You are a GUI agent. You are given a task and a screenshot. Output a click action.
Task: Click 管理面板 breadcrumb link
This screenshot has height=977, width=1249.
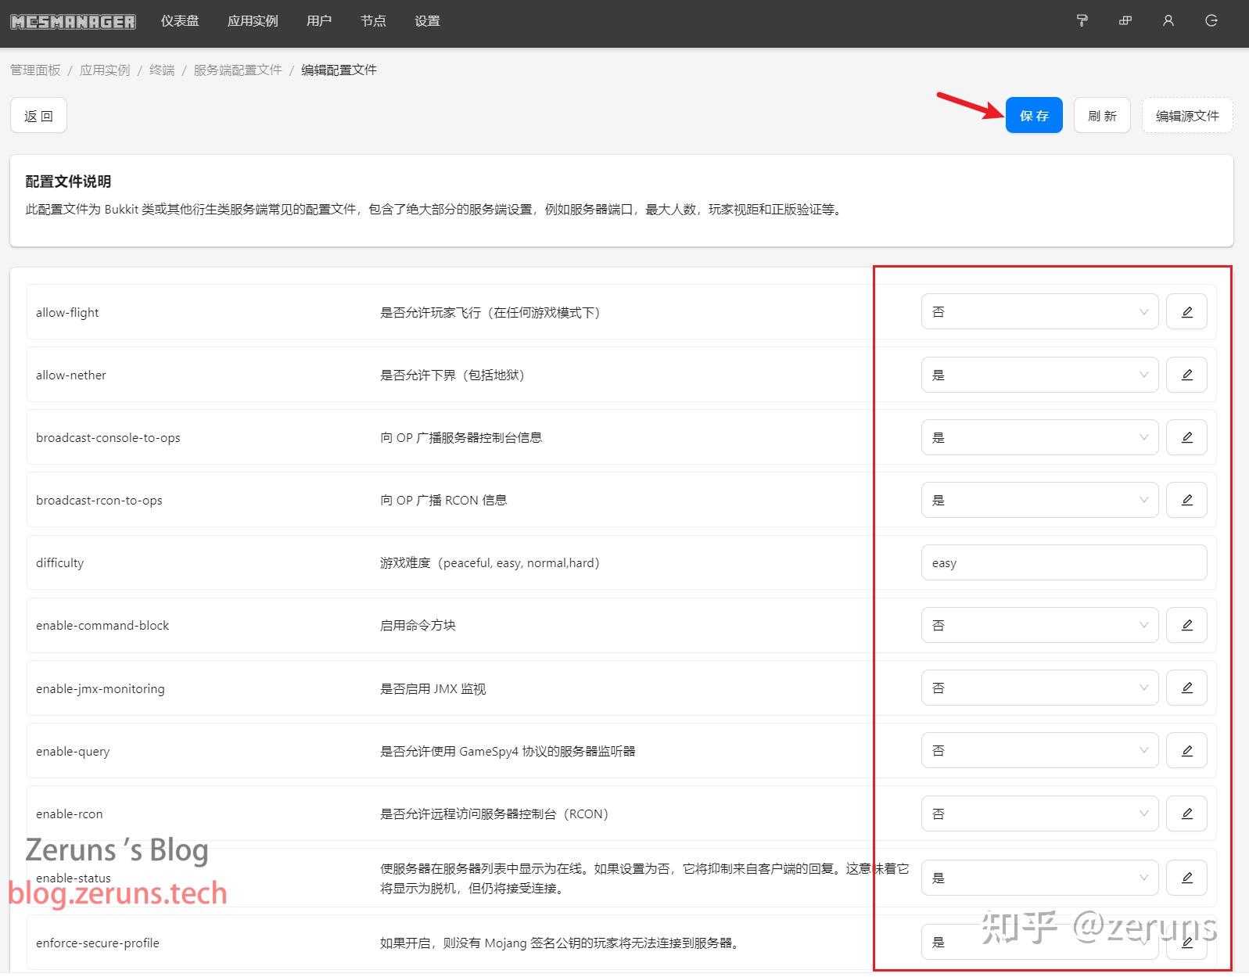(x=35, y=70)
